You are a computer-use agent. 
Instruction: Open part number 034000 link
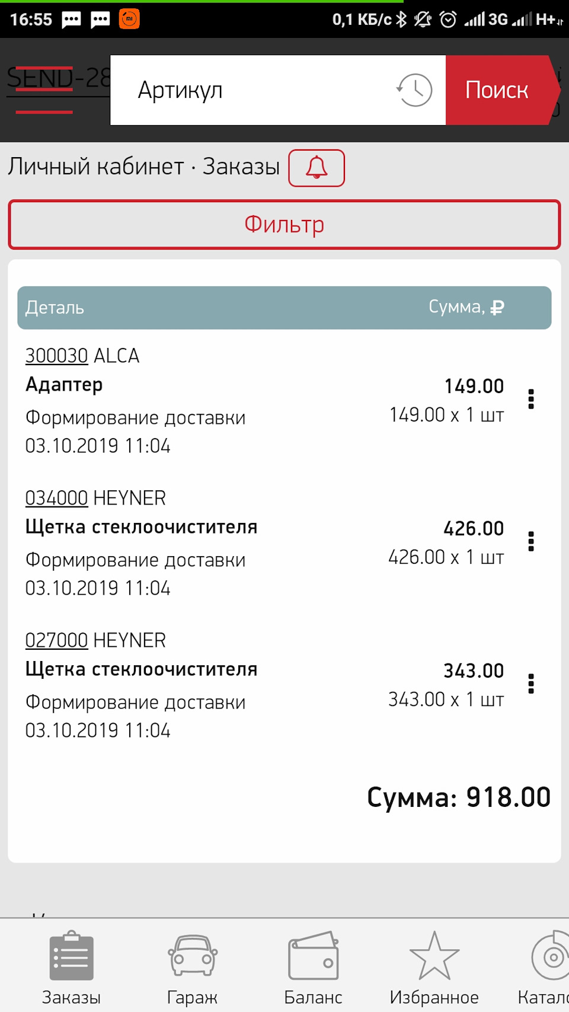click(x=56, y=498)
